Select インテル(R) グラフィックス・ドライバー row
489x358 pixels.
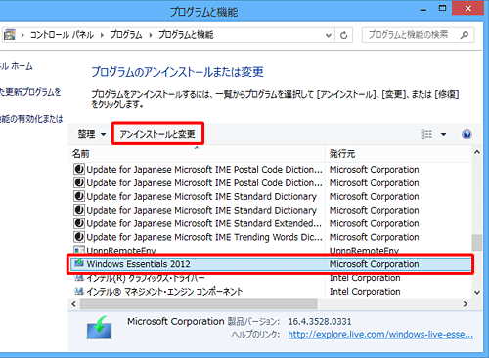point(271,278)
